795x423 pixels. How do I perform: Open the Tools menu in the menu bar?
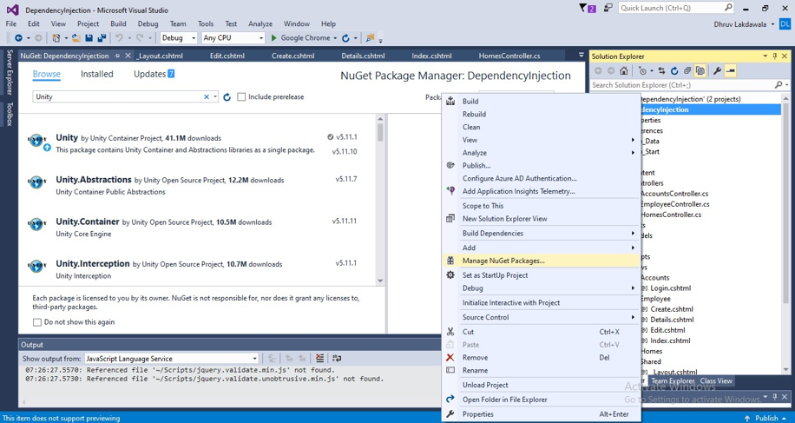[206, 23]
